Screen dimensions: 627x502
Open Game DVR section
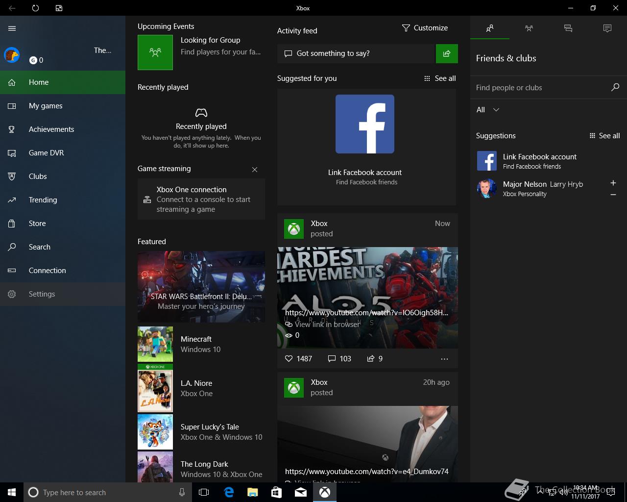tap(63, 153)
